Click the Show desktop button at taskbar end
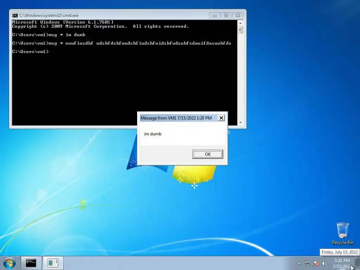Viewport: 360px width, 270px height. (x=358, y=263)
